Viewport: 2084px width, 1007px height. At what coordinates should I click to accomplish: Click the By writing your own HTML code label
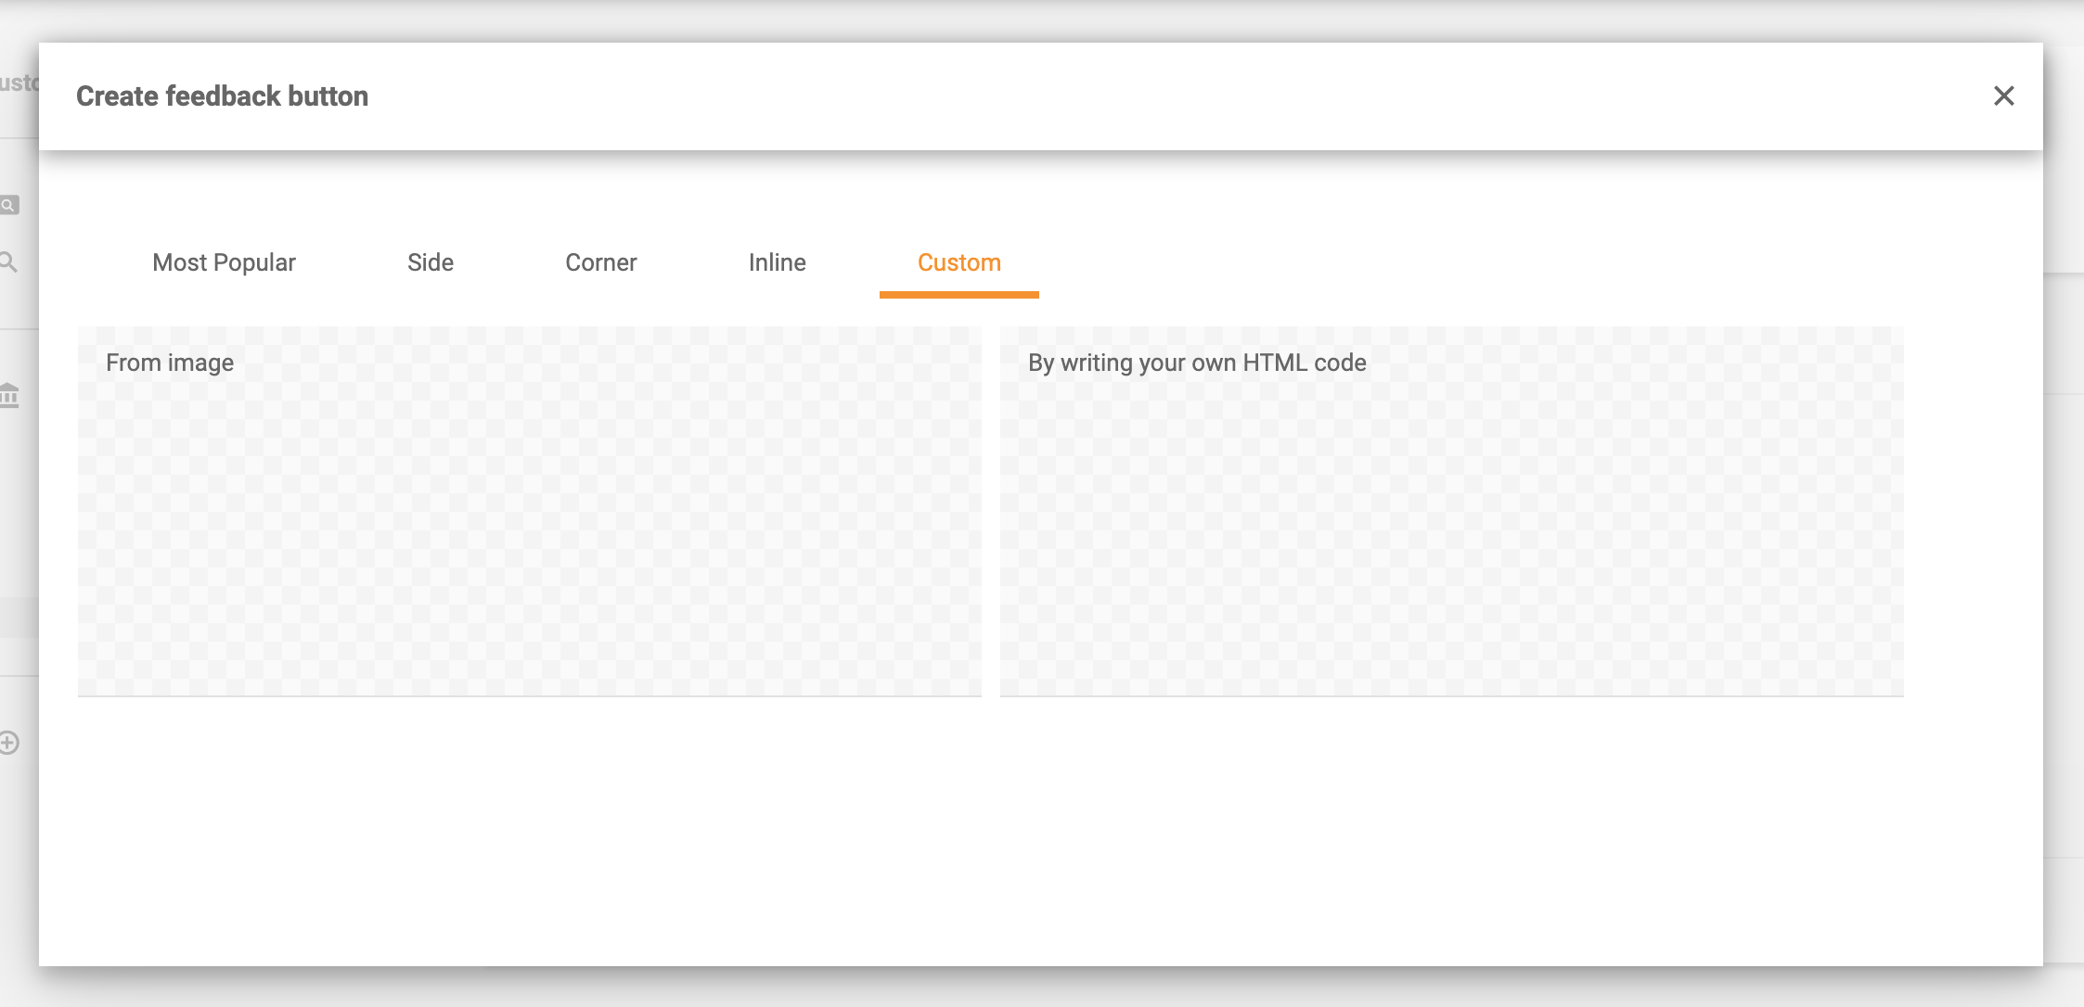1196,363
